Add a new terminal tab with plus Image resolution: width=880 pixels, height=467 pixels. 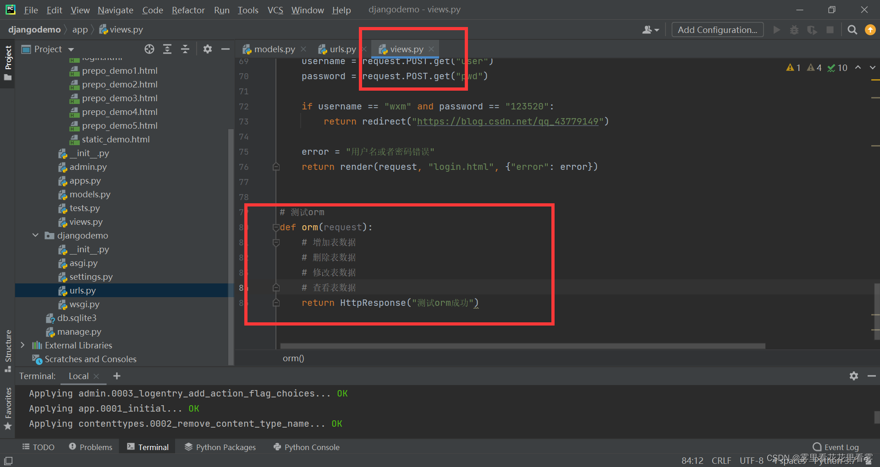coord(117,376)
